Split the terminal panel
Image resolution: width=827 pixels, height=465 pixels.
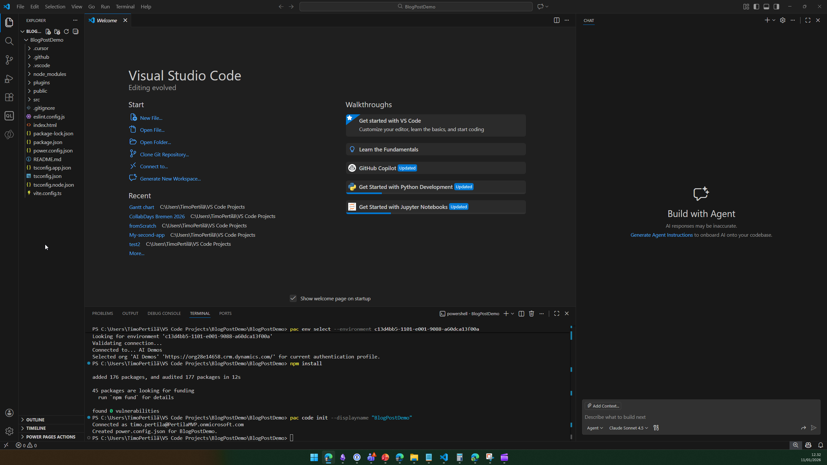(521, 314)
